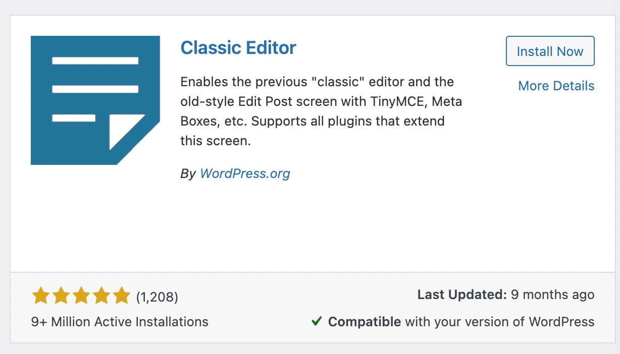Install the plugin with Install Now
Screen dimensions: 620x354
550,51
